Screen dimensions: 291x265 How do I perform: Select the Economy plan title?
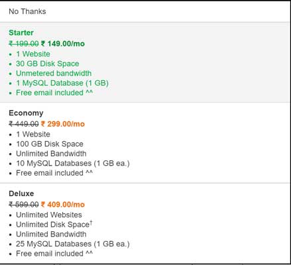tap(26, 113)
